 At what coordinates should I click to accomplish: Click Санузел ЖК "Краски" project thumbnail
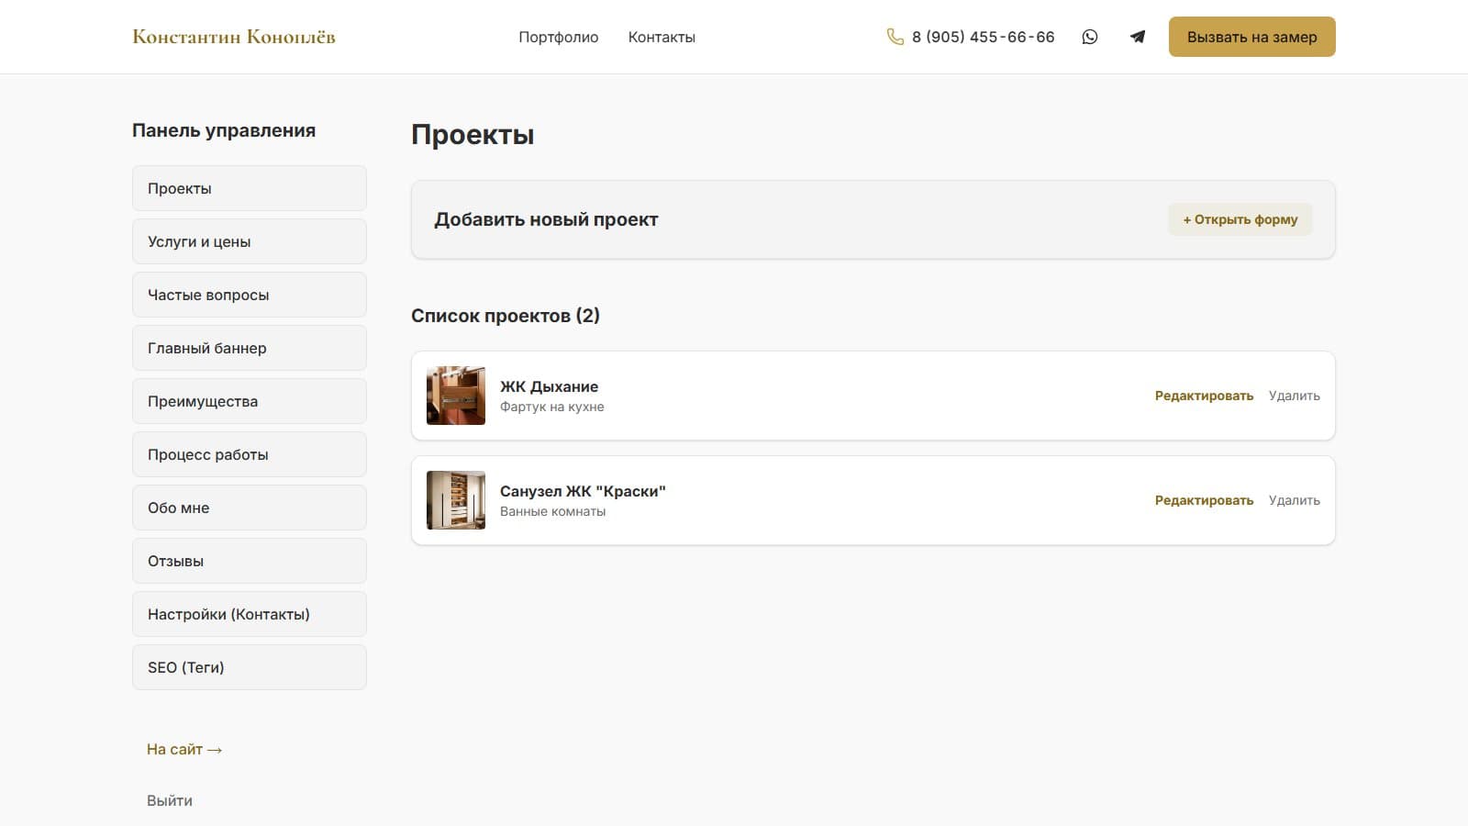456,500
